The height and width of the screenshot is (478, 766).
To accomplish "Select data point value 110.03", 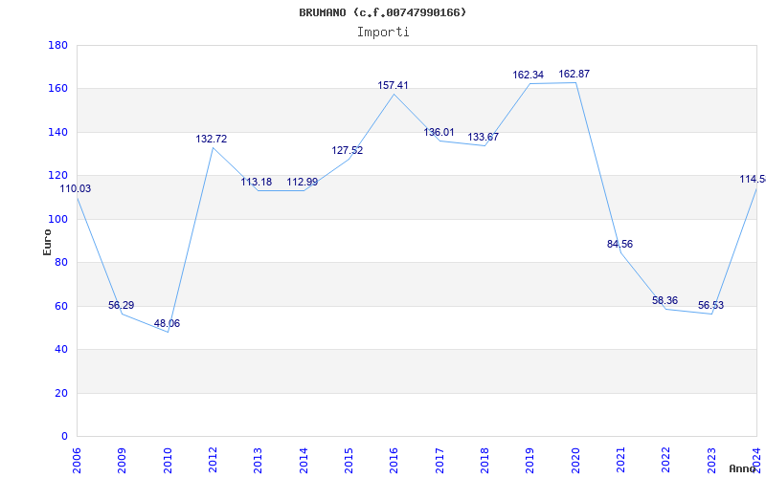I will pos(76,188).
